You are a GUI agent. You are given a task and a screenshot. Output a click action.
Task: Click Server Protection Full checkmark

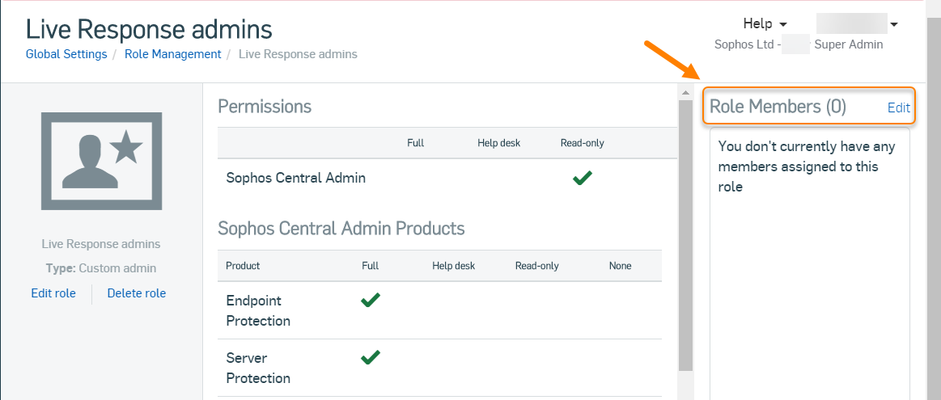(x=370, y=357)
